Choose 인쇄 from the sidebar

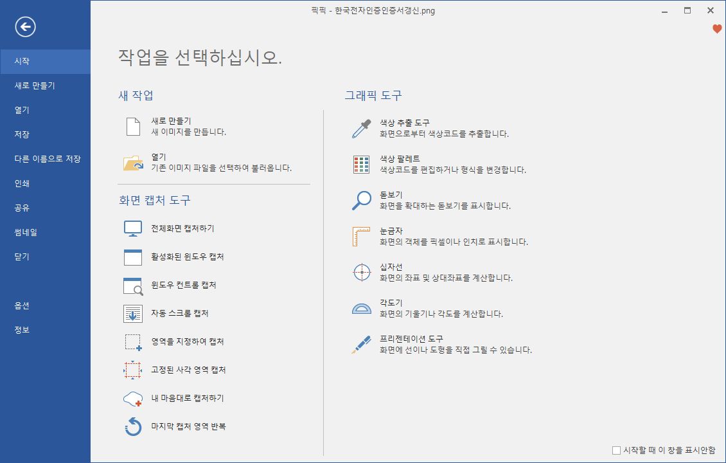click(x=22, y=183)
